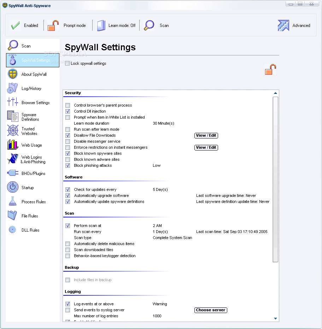322x329 pixels.
Task: Enable Control browser's parent process checkbox
Action: coord(68,105)
